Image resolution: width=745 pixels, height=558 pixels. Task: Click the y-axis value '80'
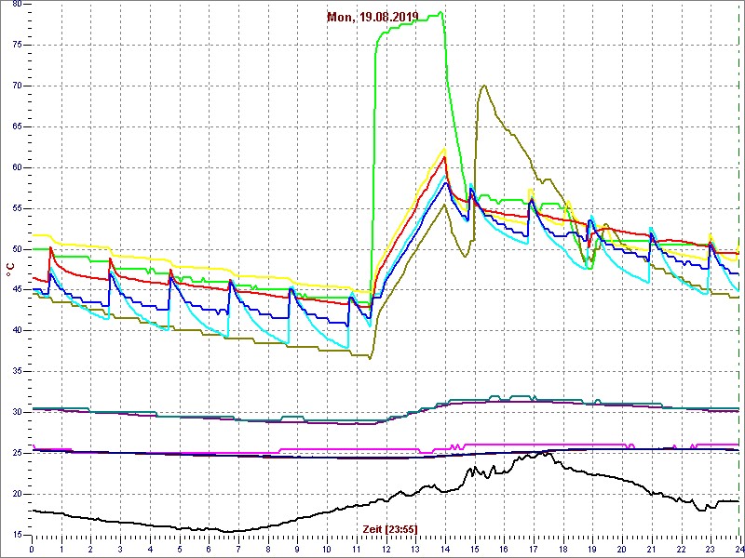tap(16, 4)
